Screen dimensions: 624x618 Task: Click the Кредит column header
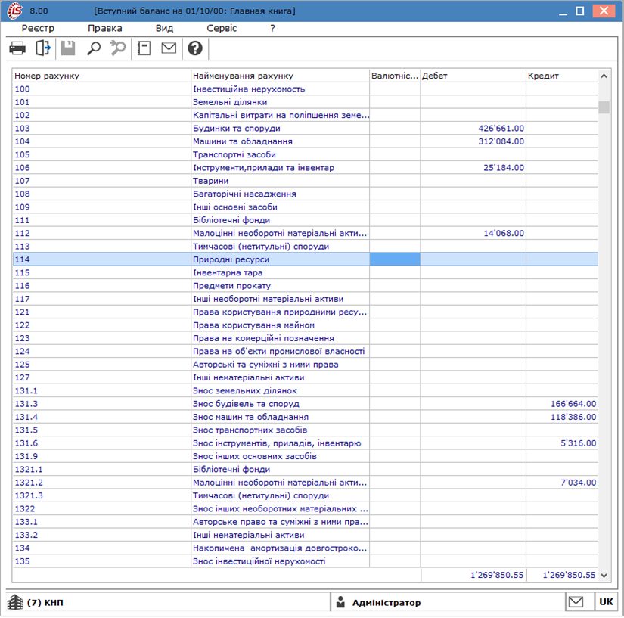(x=562, y=76)
